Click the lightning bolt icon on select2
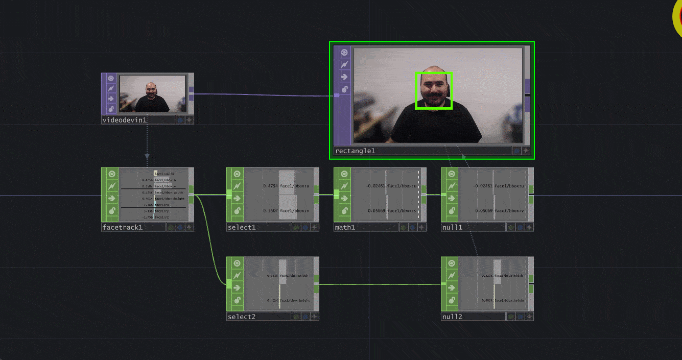Image resolution: width=682 pixels, height=360 pixels. (x=237, y=274)
